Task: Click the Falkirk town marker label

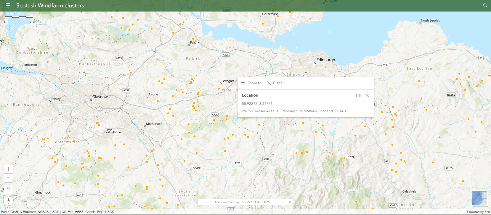Action: pos(195,43)
